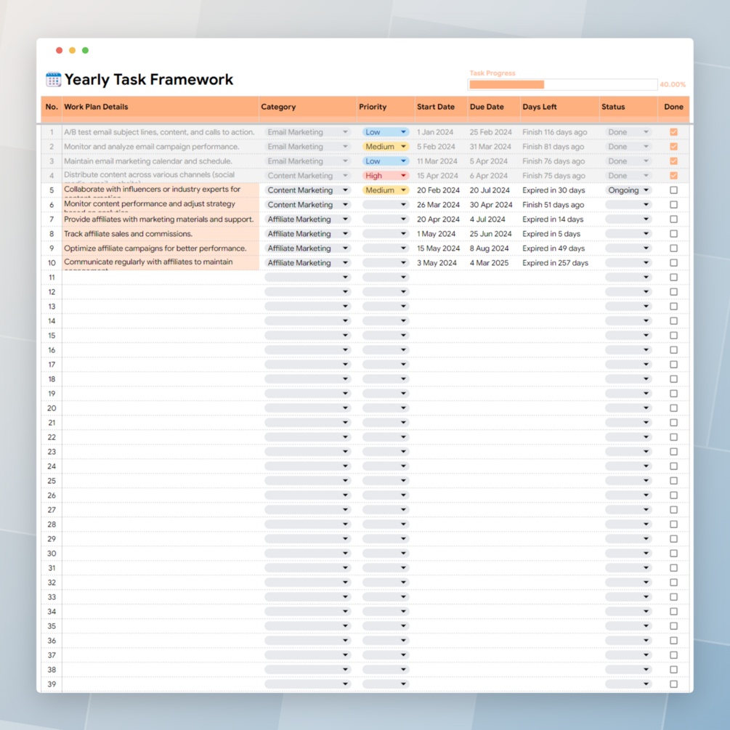Click the Done column header
Screen dimensions: 730x730
[673, 107]
